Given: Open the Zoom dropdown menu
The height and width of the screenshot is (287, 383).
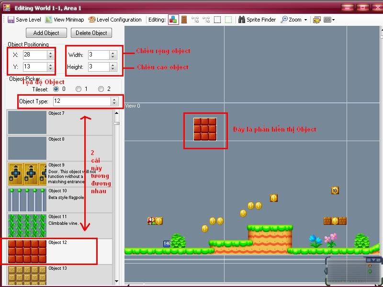Looking at the screenshot, I should click(x=294, y=20).
